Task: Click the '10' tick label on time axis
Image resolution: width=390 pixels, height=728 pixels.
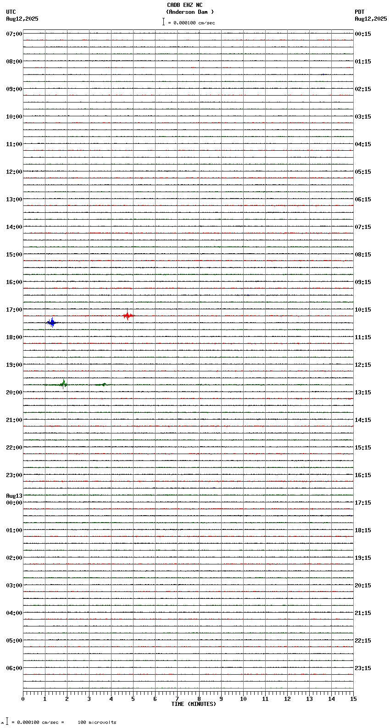Action: (x=243, y=699)
